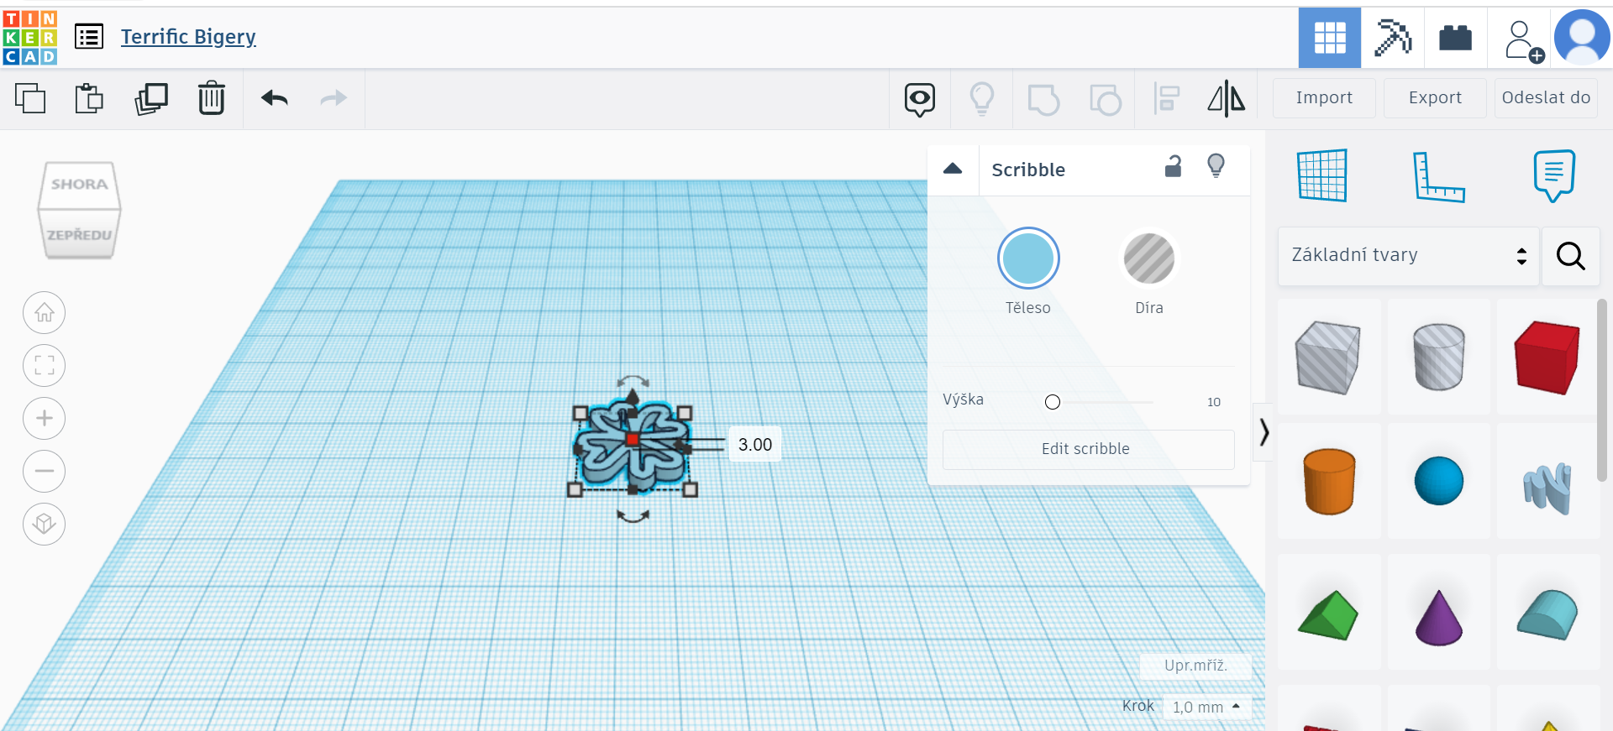Open the Notes tool icon

[x=1554, y=175]
